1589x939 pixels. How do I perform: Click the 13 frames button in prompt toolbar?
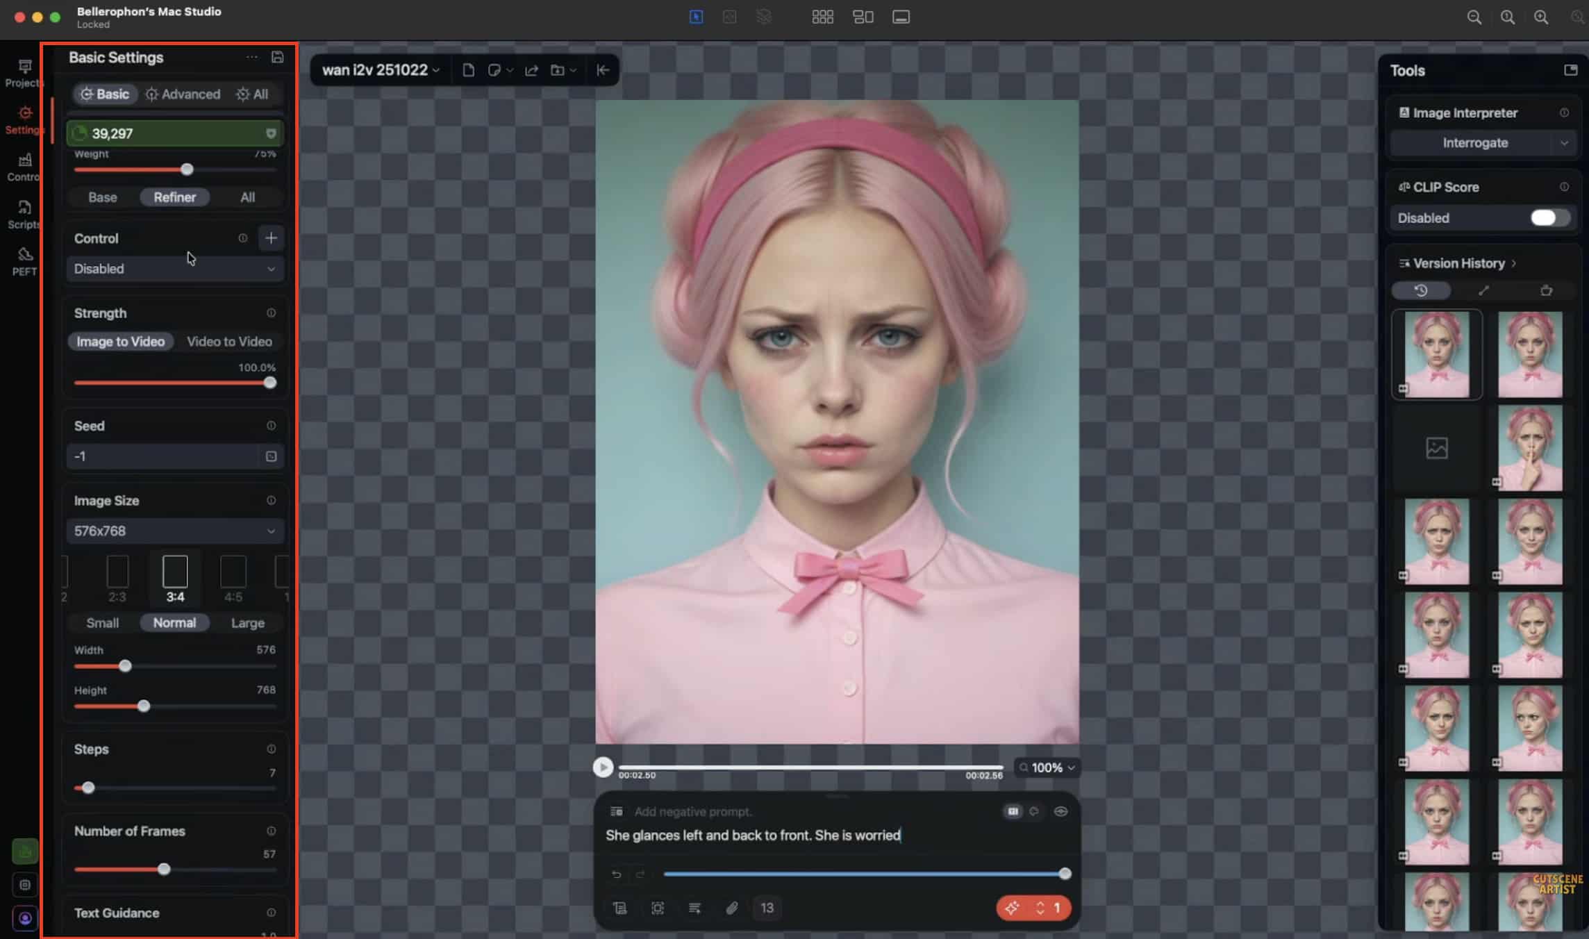767,908
